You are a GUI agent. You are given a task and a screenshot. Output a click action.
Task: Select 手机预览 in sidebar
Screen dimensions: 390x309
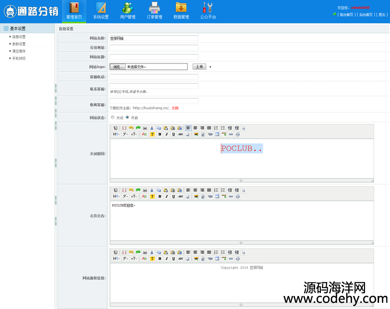pos(19,58)
